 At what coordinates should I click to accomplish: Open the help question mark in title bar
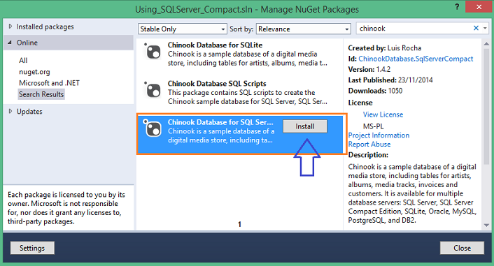point(457,6)
